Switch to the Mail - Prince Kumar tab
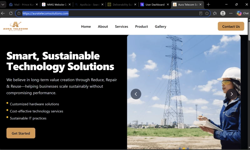The image size is (250, 150). point(23,4)
